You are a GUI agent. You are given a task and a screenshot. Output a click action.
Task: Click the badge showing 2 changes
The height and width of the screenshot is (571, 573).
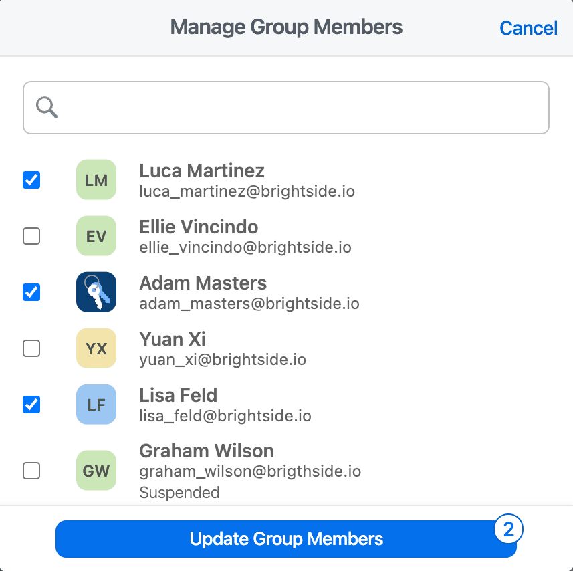coord(509,529)
